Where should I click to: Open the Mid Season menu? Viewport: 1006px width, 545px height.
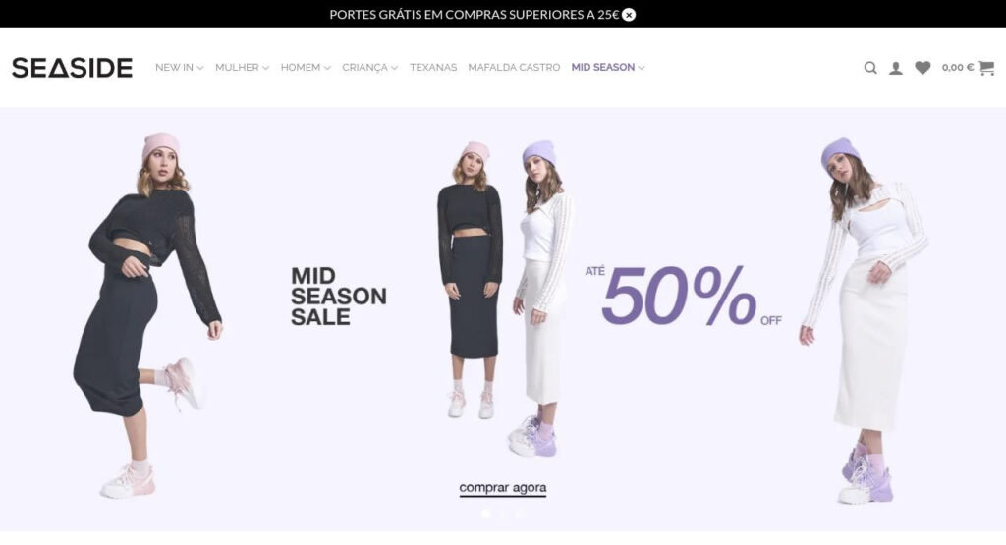(607, 68)
